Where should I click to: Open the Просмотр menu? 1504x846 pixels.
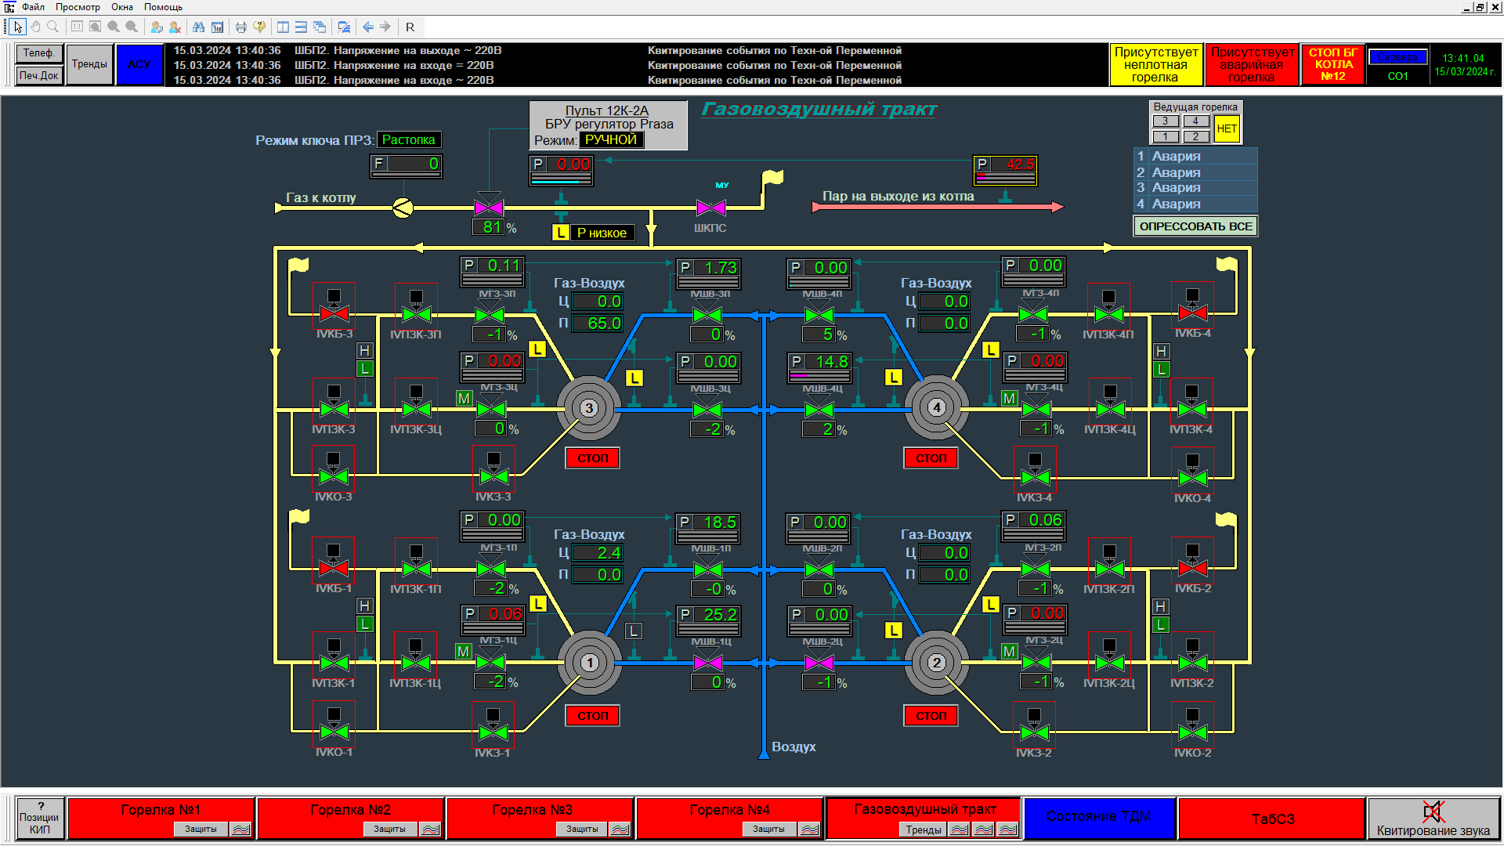click(78, 7)
